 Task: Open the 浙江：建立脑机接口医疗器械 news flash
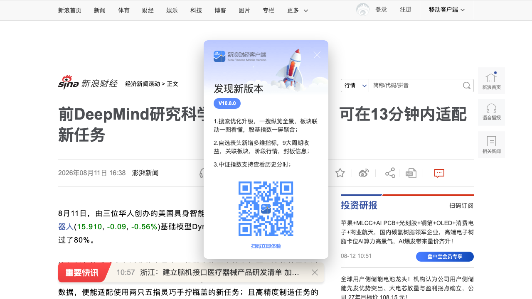pyautogui.click(x=220, y=272)
